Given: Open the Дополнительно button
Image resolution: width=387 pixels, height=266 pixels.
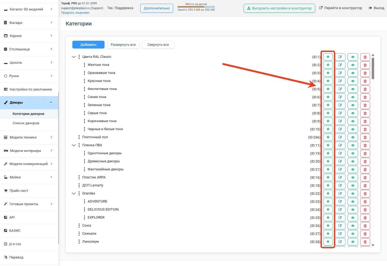Looking at the screenshot, I should tap(157, 8).
